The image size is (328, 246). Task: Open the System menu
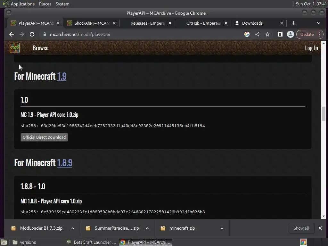coord(62,4)
